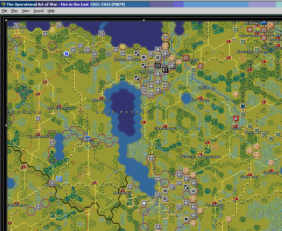Click the objective flag at Poltsamaa

click(x=59, y=106)
